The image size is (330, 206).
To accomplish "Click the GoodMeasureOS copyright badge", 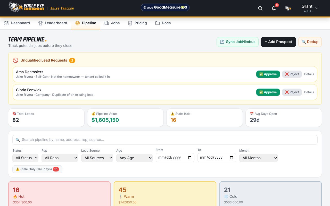I will 165,7.
